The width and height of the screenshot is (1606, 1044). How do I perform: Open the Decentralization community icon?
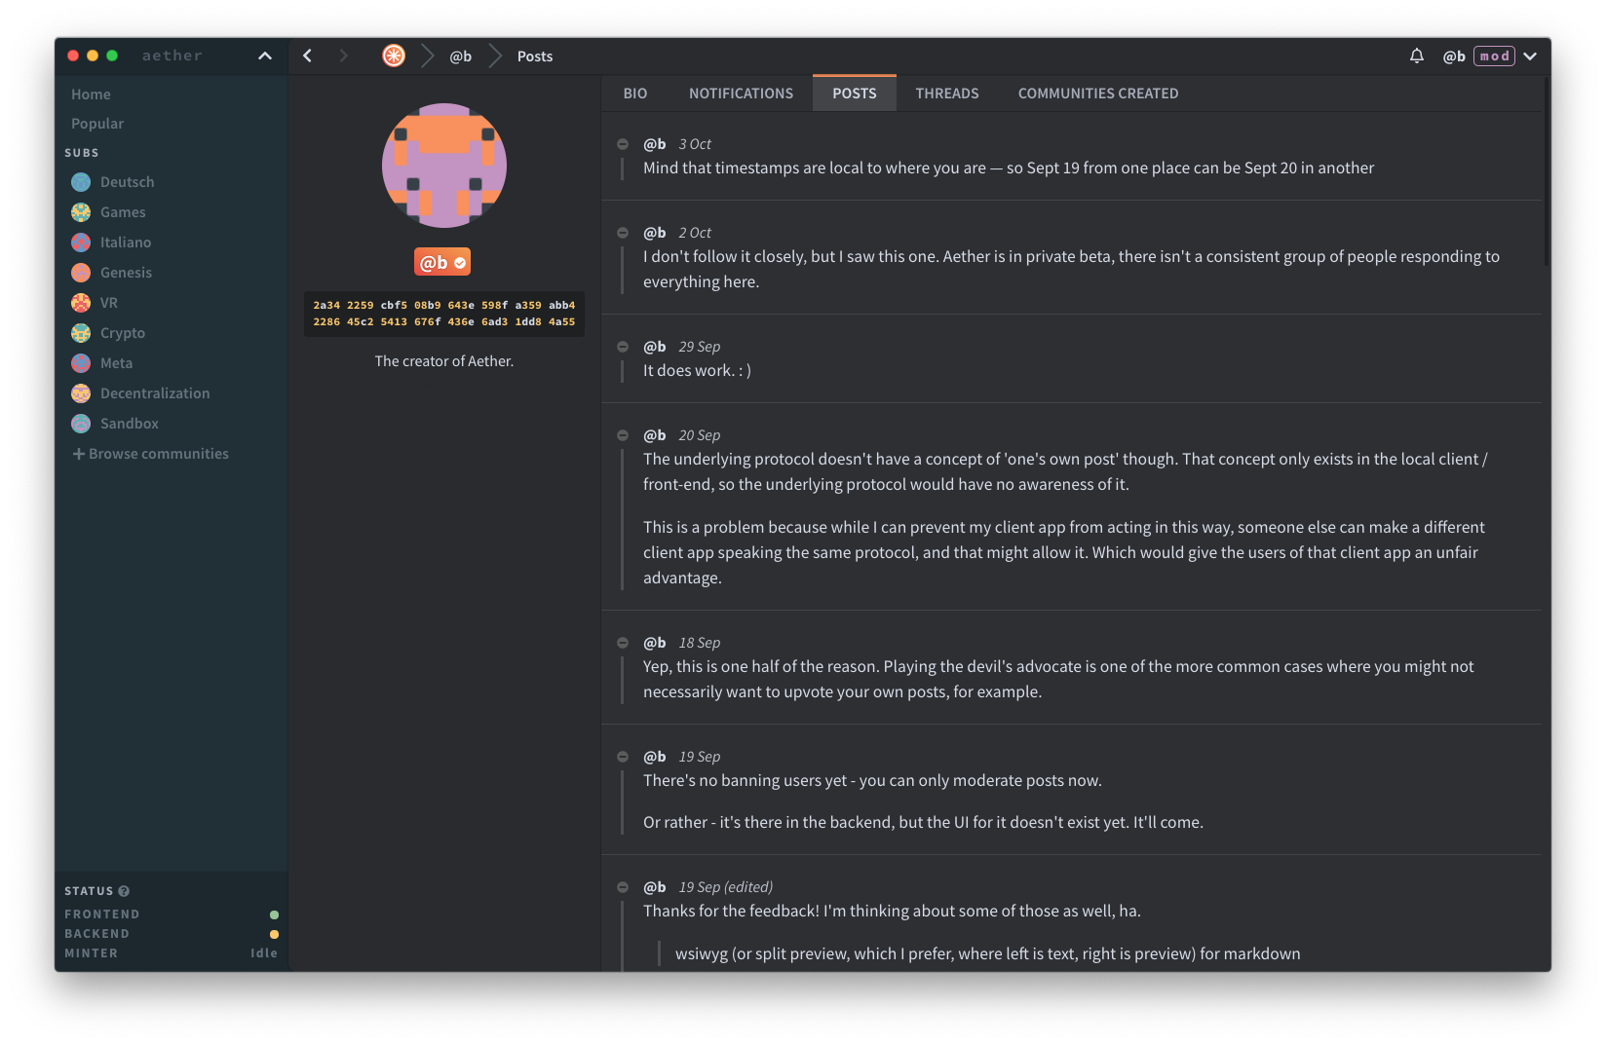tap(81, 393)
